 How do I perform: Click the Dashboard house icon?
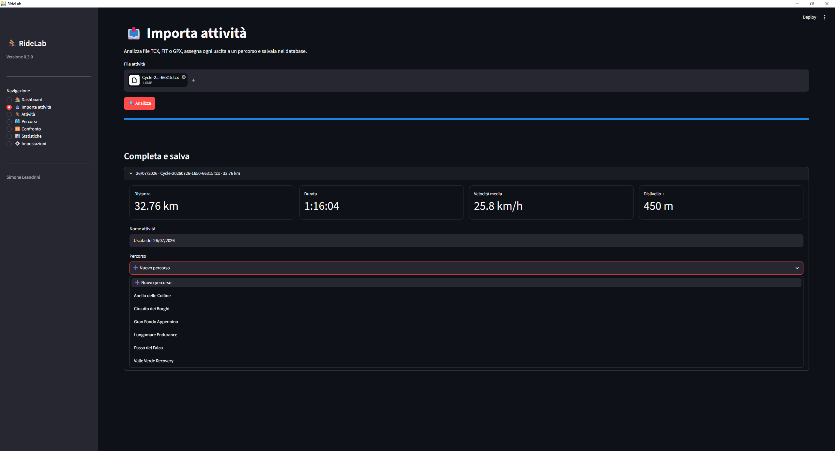click(x=18, y=99)
